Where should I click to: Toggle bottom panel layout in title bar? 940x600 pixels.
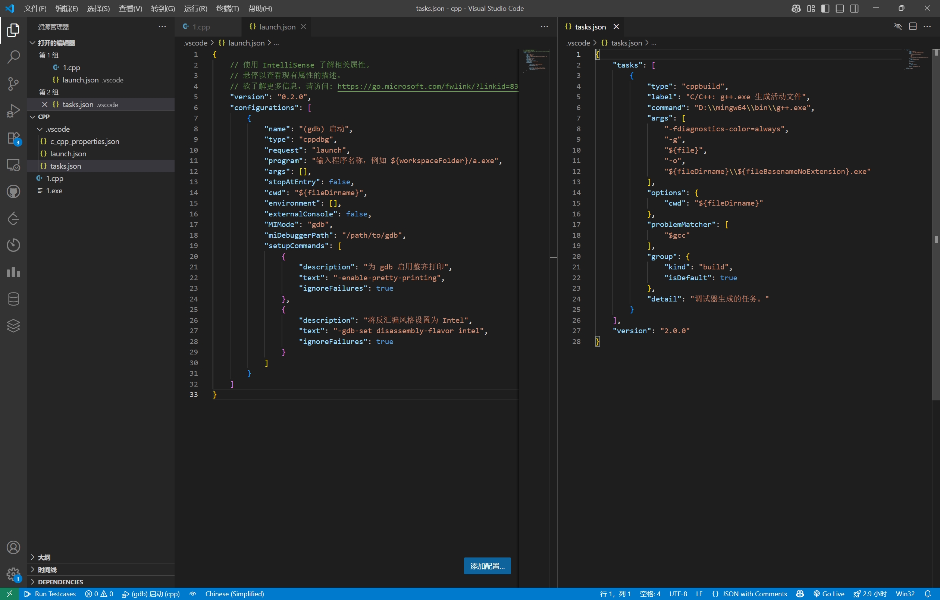tap(840, 8)
